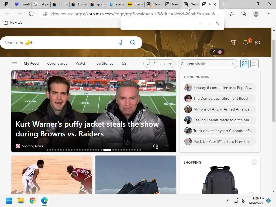The height and width of the screenshot is (207, 276).
Task: Open the feed hamburger menu icon
Action: point(15,64)
